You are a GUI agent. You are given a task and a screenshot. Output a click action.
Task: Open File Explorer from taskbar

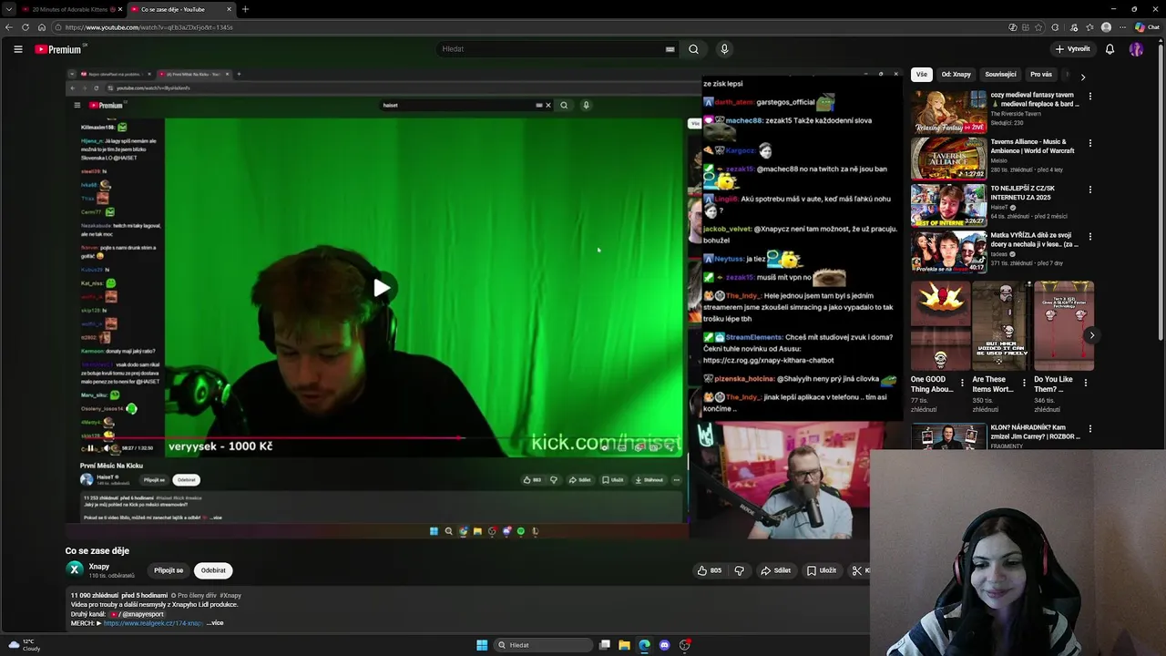pyautogui.click(x=624, y=645)
